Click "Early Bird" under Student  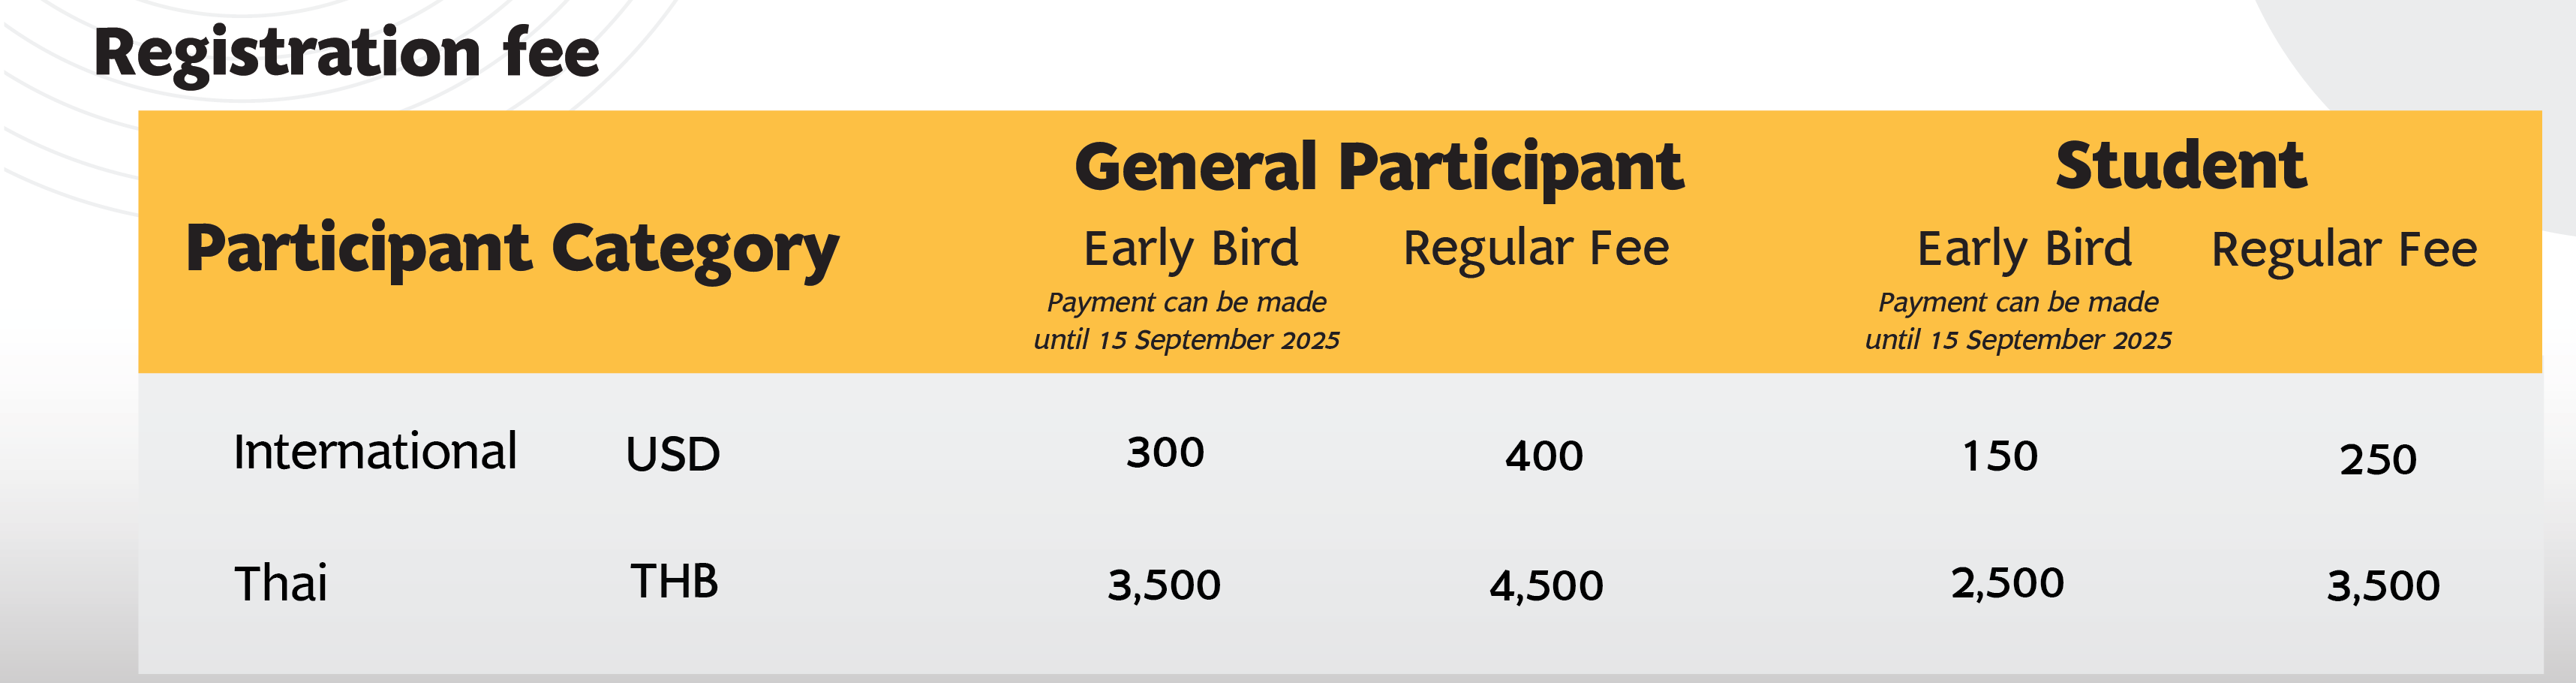[2024, 248]
